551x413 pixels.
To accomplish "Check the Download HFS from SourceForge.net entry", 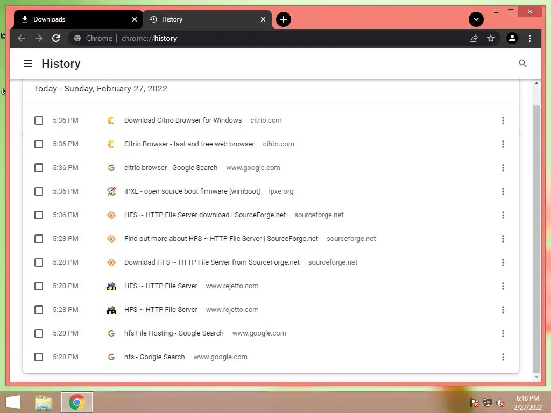I will pyautogui.click(x=39, y=262).
